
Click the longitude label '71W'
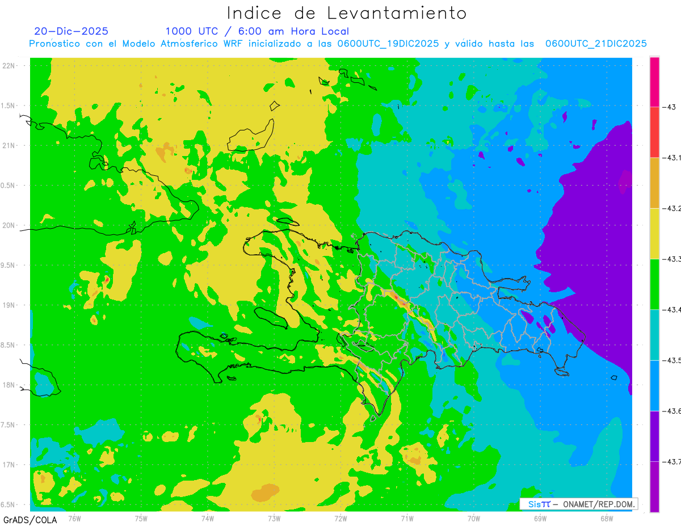tap(407, 519)
